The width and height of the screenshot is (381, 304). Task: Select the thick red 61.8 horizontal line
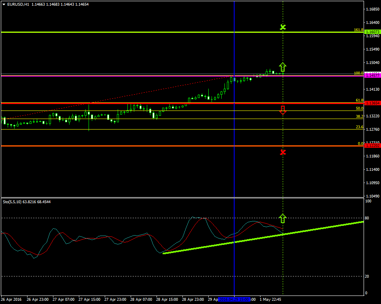click(121, 103)
